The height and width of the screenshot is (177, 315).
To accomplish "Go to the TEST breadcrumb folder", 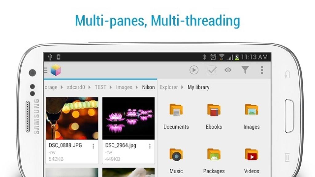I will pos(101,87).
